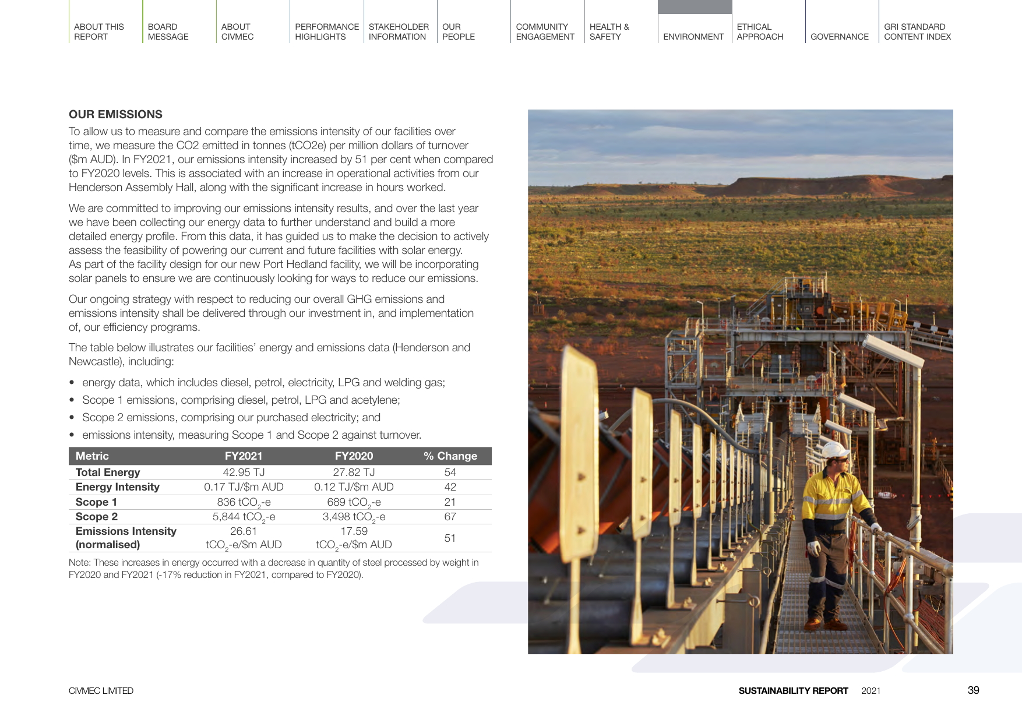
Task: Click the 0.17 TJ/$m AUD value
Action: point(244,487)
